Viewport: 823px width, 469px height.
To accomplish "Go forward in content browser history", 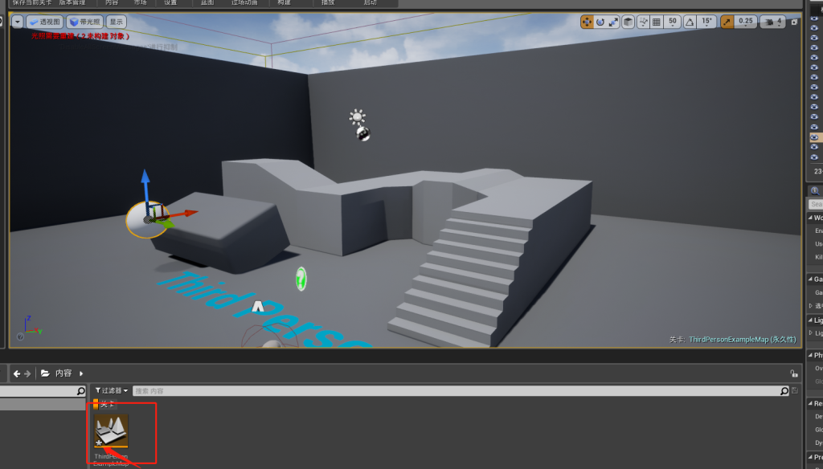I will (27, 373).
